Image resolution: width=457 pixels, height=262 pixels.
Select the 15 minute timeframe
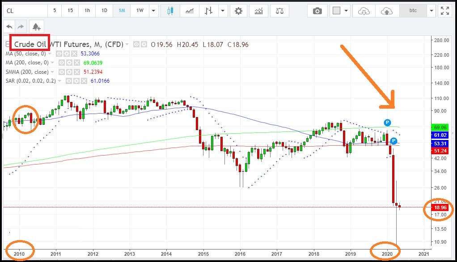(x=70, y=10)
